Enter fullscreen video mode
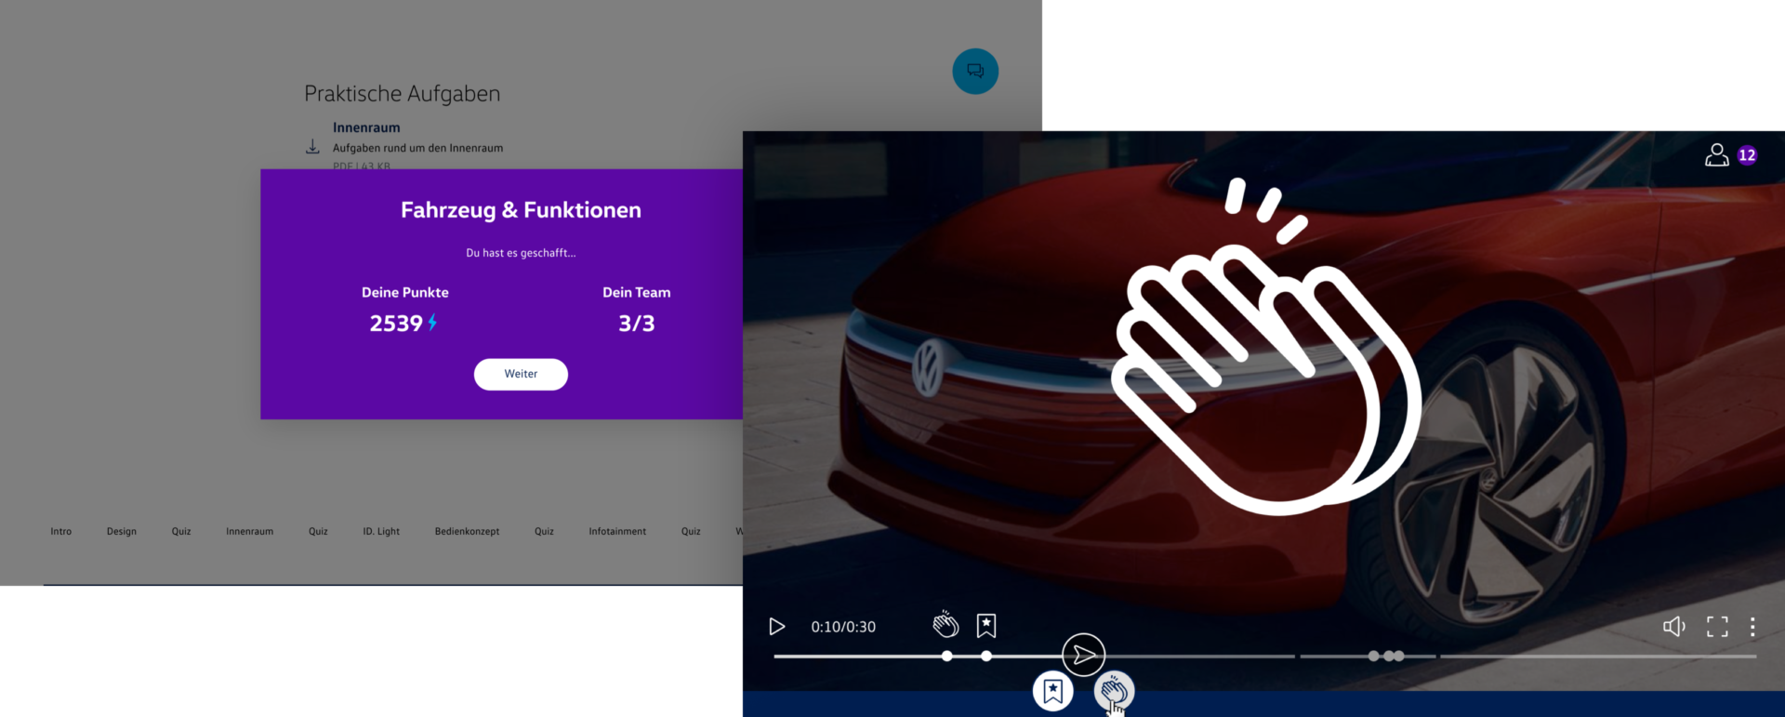Image resolution: width=1785 pixels, height=717 pixels. point(1717,627)
